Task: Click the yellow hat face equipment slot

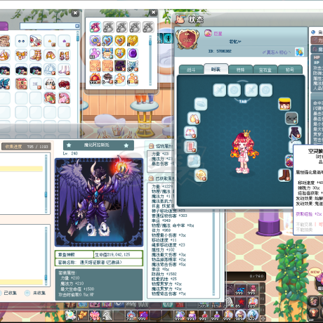Action: pos(284,104)
